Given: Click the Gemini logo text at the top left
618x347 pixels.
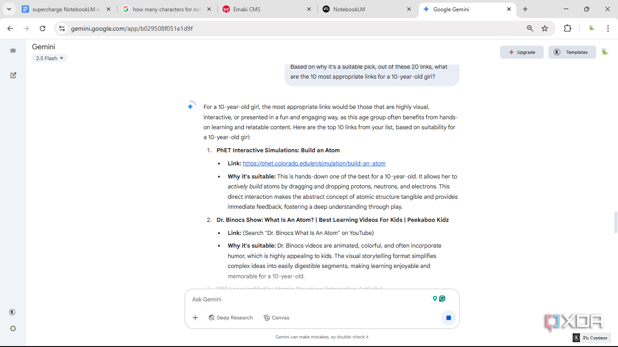Looking at the screenshot, I should [43, 47].
